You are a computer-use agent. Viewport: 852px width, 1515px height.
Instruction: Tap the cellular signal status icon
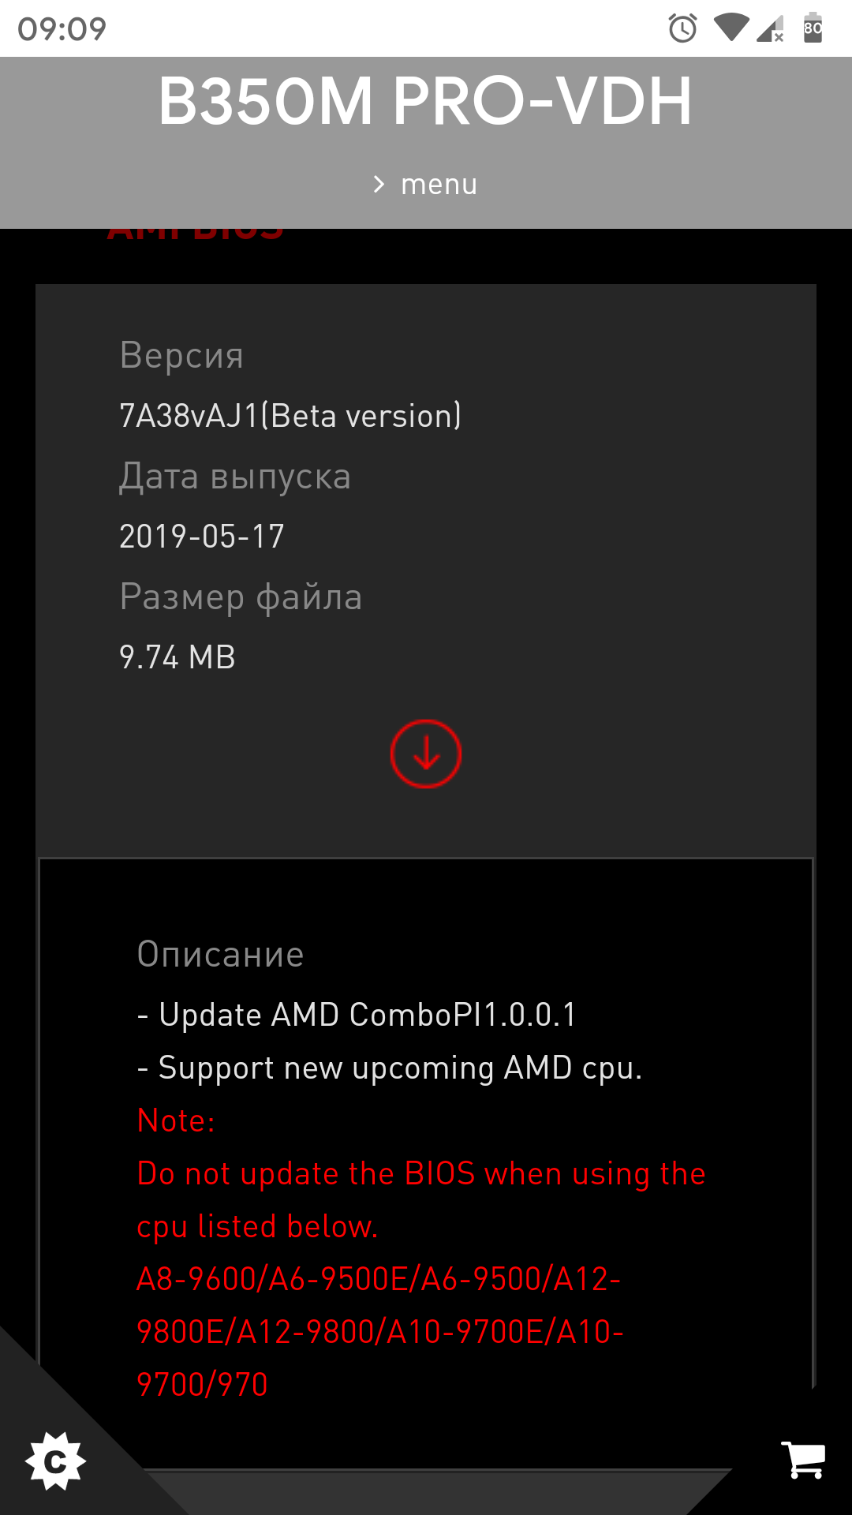coord(770,28)
